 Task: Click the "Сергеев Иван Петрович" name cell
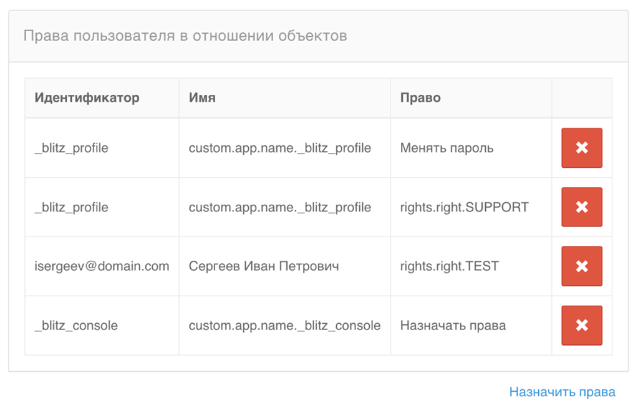click(263, 266)
